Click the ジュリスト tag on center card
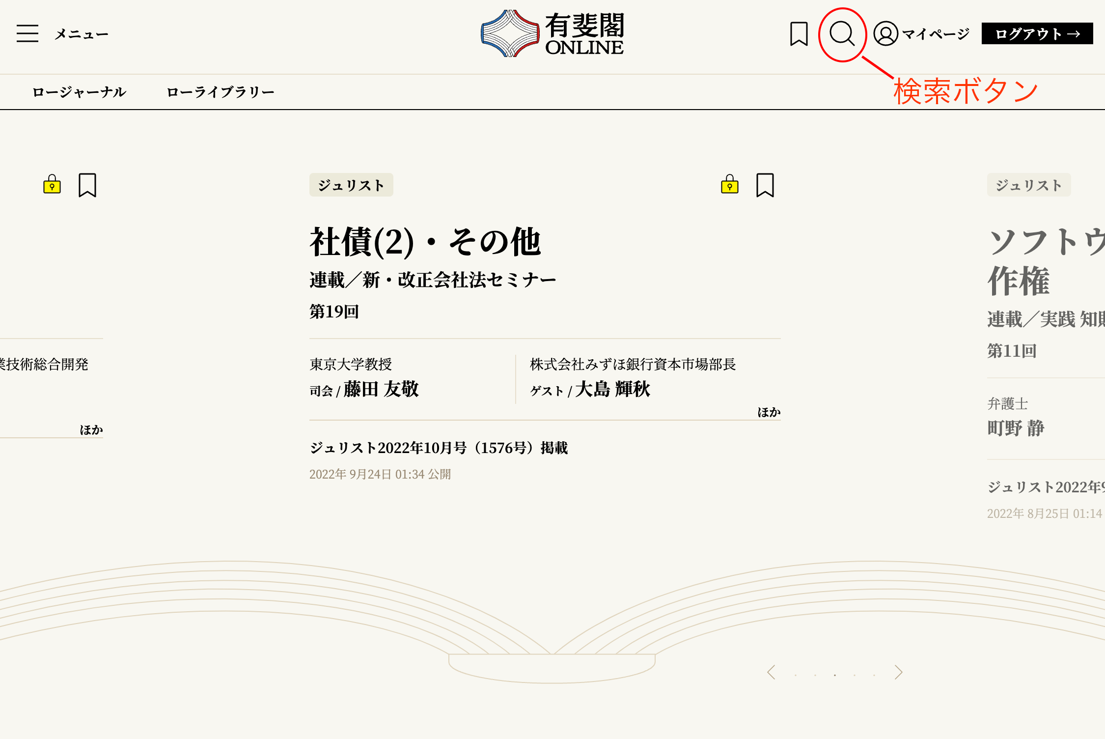1105x739 pixels. [351, 185]
